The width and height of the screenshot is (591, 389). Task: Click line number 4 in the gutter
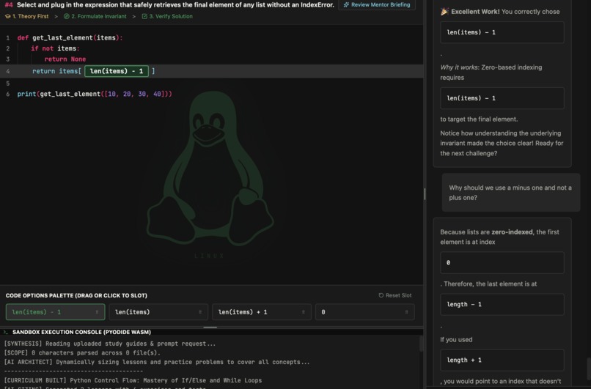coord(7,71)
